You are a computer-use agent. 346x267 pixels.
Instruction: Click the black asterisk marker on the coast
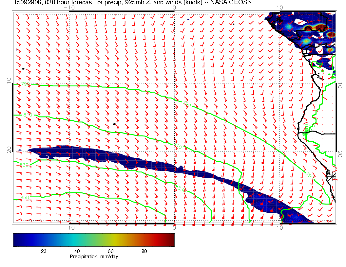point(332,176)
